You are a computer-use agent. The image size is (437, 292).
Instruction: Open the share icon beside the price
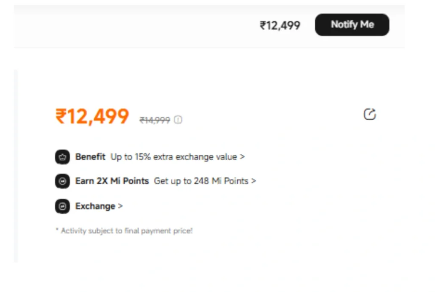tap(370, 114)
